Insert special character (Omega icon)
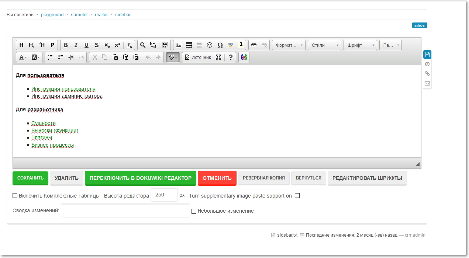This screenshot has width=469, height=258. (220, 45)
